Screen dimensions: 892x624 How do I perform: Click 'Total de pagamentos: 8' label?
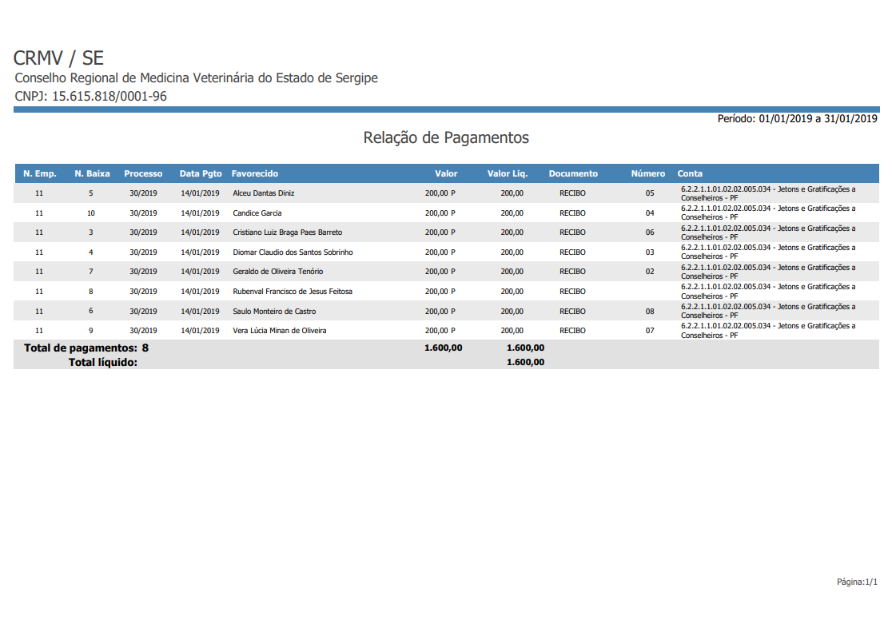tap(86, 348)
